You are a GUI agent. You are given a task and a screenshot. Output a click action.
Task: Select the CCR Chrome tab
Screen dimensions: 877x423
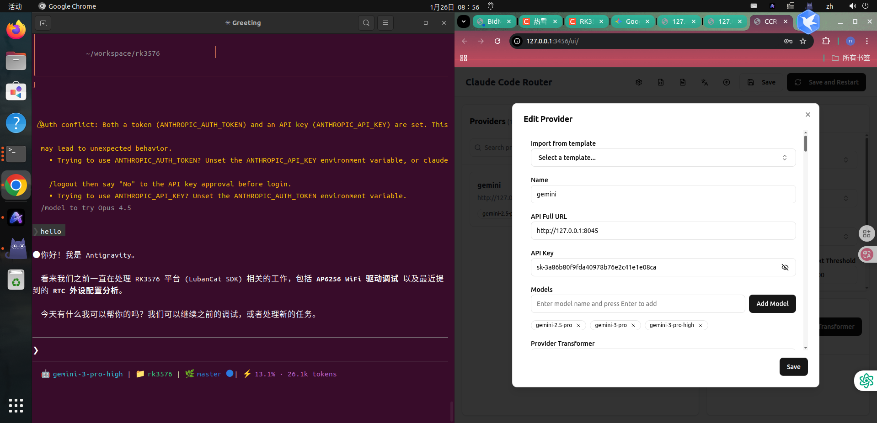[770, 21]
